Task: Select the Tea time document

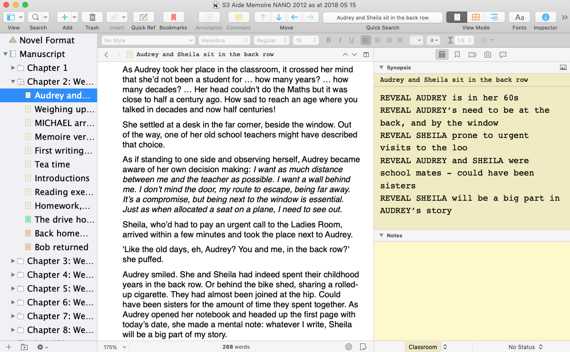Action: point(52,165)
